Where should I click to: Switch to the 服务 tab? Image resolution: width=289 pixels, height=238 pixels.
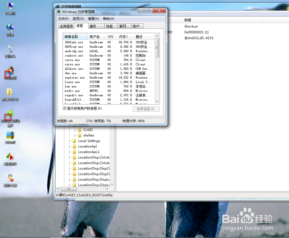[97, 26]
